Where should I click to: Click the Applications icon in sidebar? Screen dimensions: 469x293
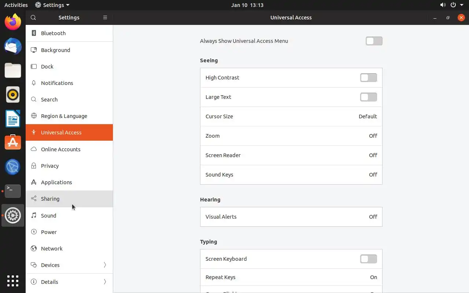click(34, 182)
